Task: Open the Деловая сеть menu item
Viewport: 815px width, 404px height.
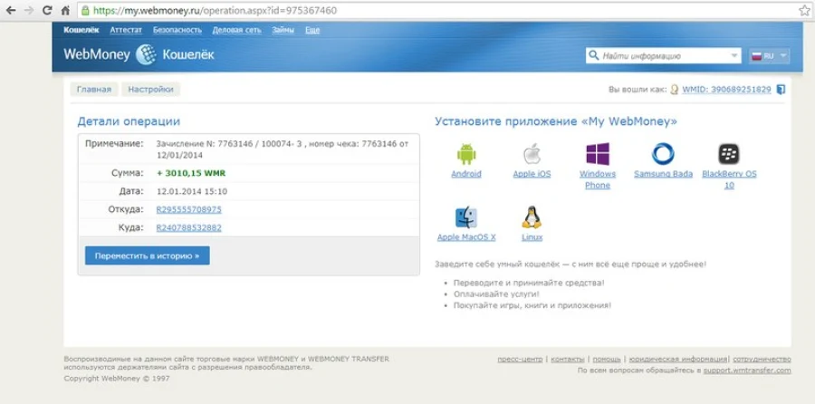Action: 236,30
